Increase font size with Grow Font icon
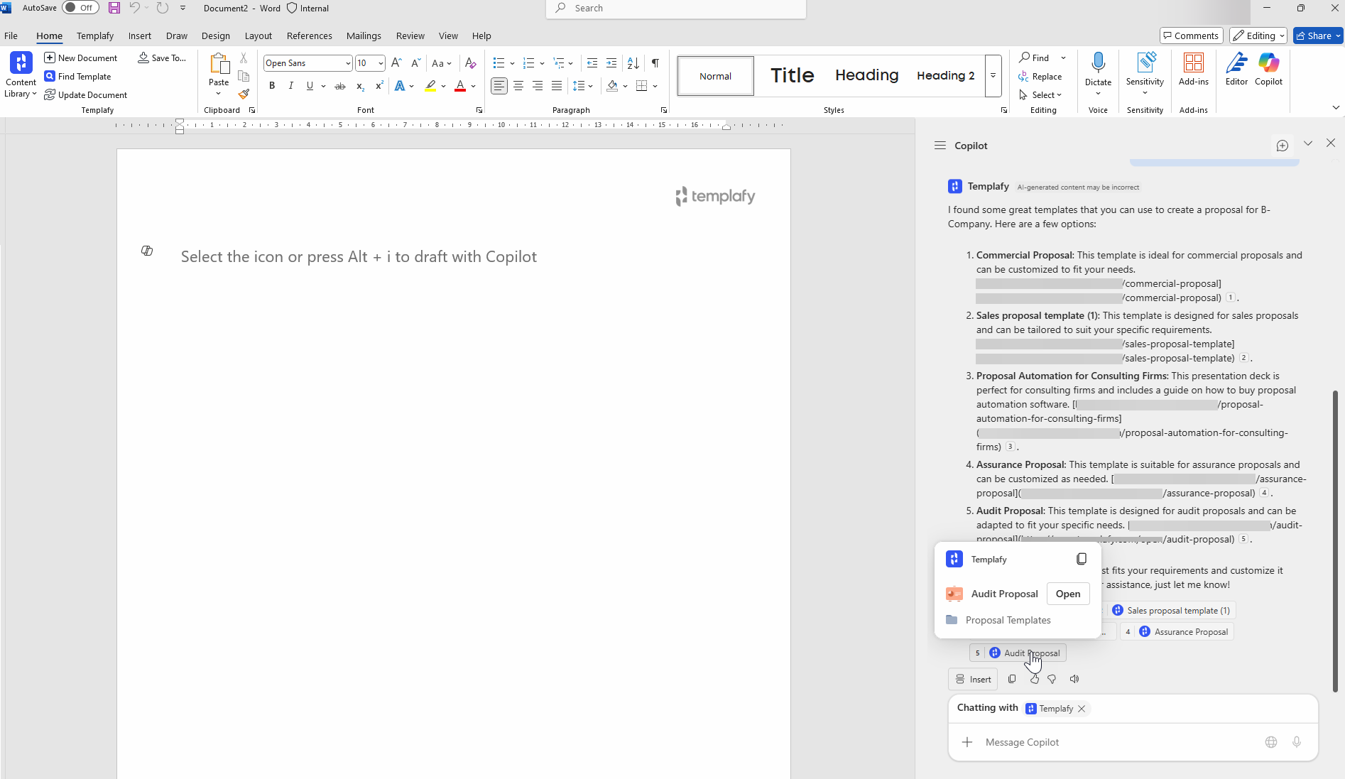The image size is (1345, 779). 396,63
